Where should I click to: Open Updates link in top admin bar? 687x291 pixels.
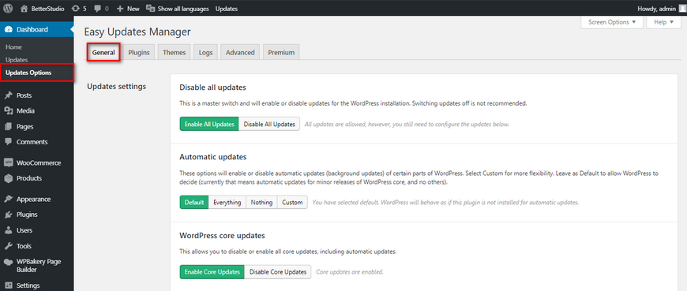pos(227,9)
